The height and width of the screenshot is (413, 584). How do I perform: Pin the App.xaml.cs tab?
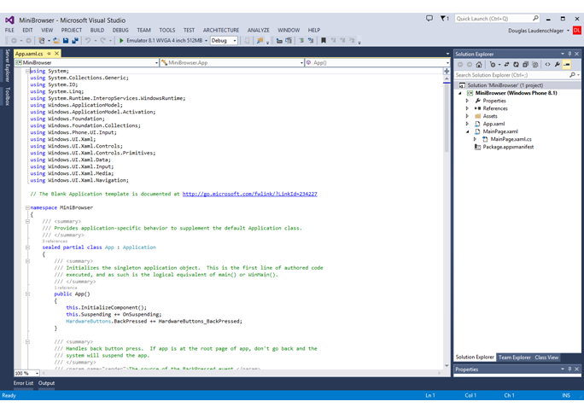[49, 54]
